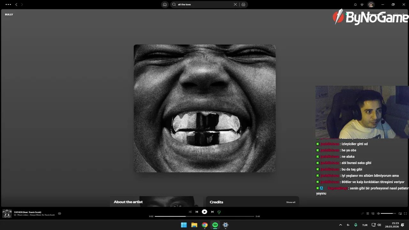Image resolution: width=409 pixels, height=230 pixels.
Task: Click the Spotify taskbar icon
Action: click(x=215, y=225)
